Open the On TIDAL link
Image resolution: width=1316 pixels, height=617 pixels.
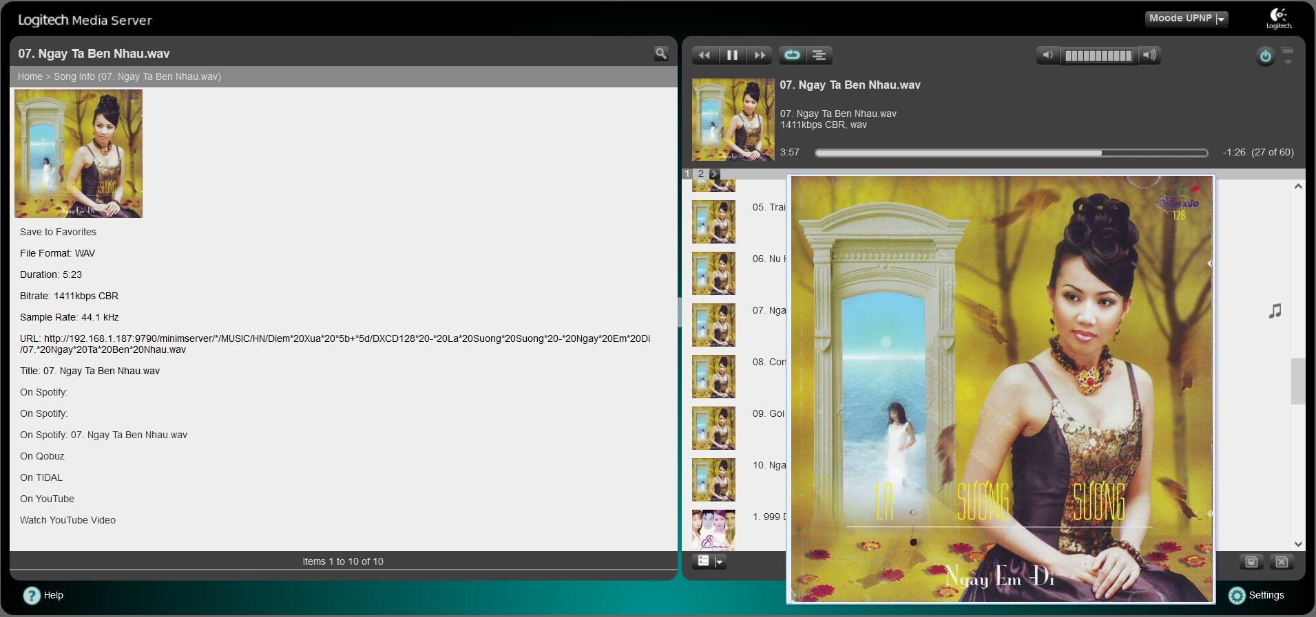pyautogui.click(x=41, y=477)
